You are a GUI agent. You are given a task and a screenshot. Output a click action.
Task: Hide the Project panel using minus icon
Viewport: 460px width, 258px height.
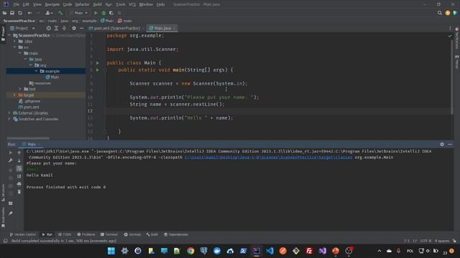(81, 28)
